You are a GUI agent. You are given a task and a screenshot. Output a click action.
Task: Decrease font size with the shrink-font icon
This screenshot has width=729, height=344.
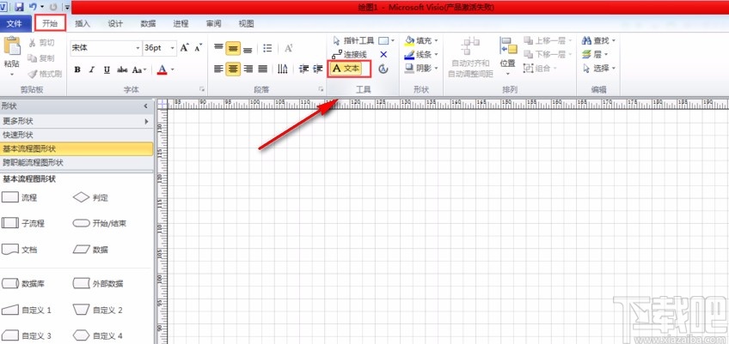(198, 47)
